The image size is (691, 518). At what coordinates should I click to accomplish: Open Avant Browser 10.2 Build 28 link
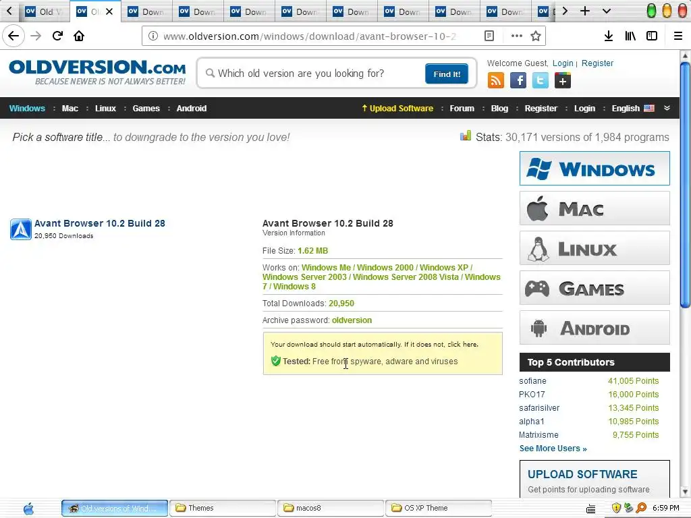(100, 223)
